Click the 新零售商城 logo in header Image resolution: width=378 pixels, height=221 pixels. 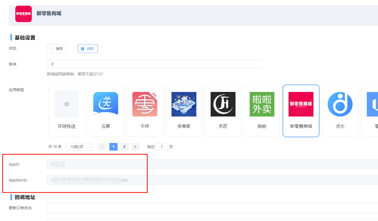[24, 14]
